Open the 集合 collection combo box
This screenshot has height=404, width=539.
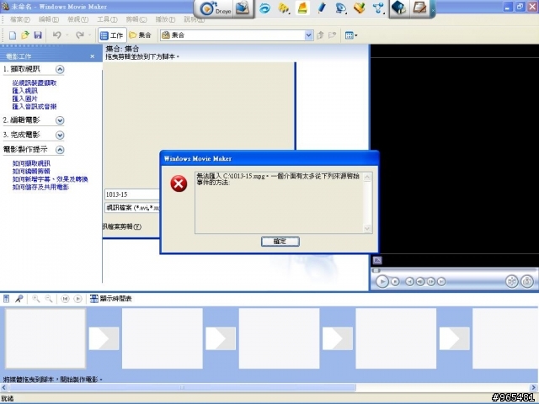(237, 35)
